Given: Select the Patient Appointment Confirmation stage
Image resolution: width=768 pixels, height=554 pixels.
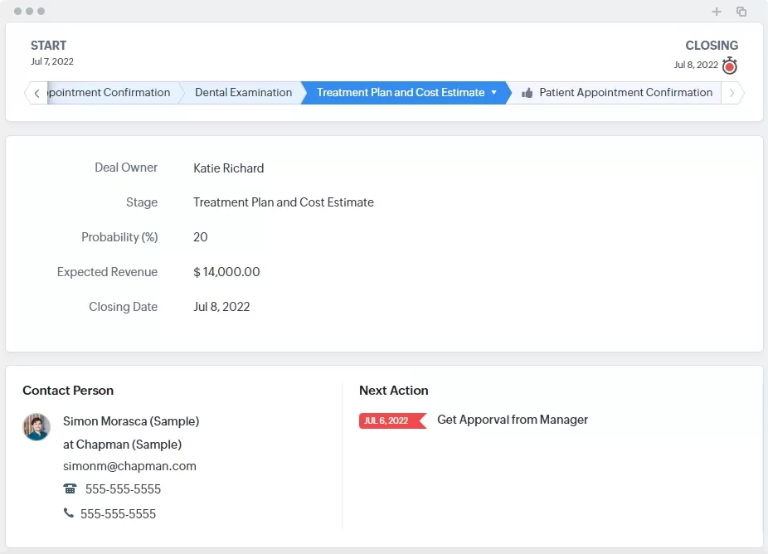Looking at the screenshot, I should click(626, 92).
